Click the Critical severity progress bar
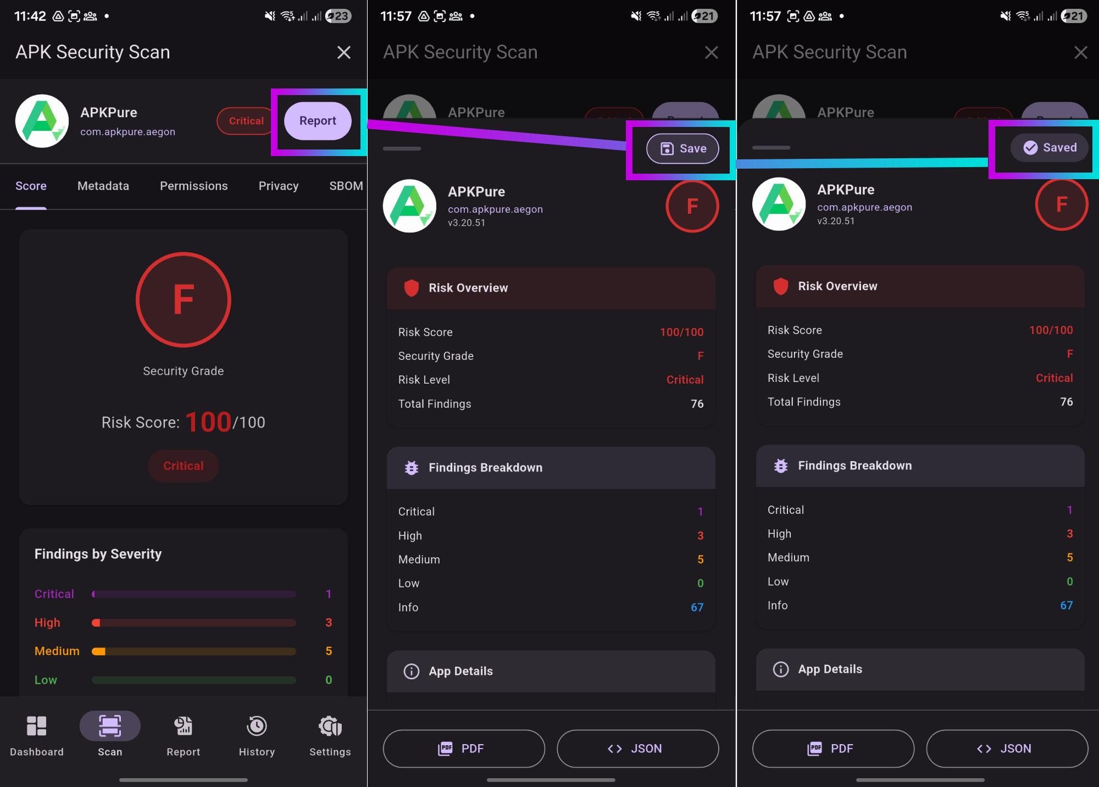 point(194,594)
